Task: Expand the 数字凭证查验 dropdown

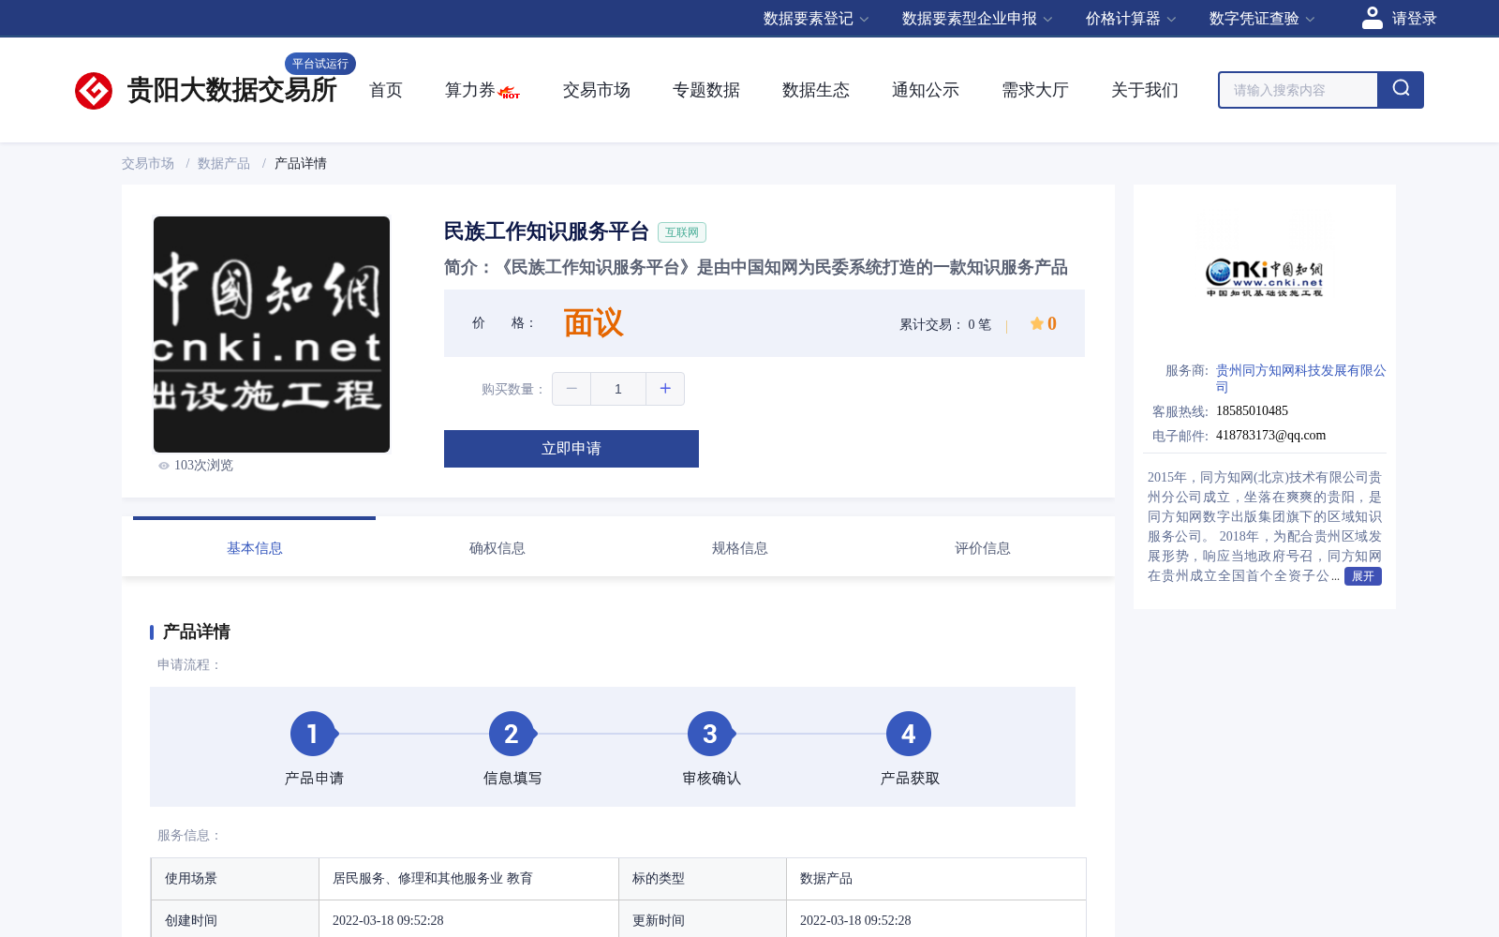Action: coord(1262,19)
